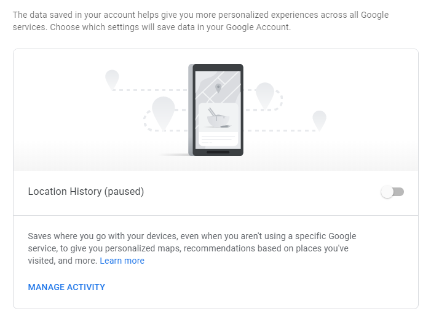Image resolution: width=431 pixels, height=319 pixels.
Task: Open the Learn more link
Action: tap(122, 261)
